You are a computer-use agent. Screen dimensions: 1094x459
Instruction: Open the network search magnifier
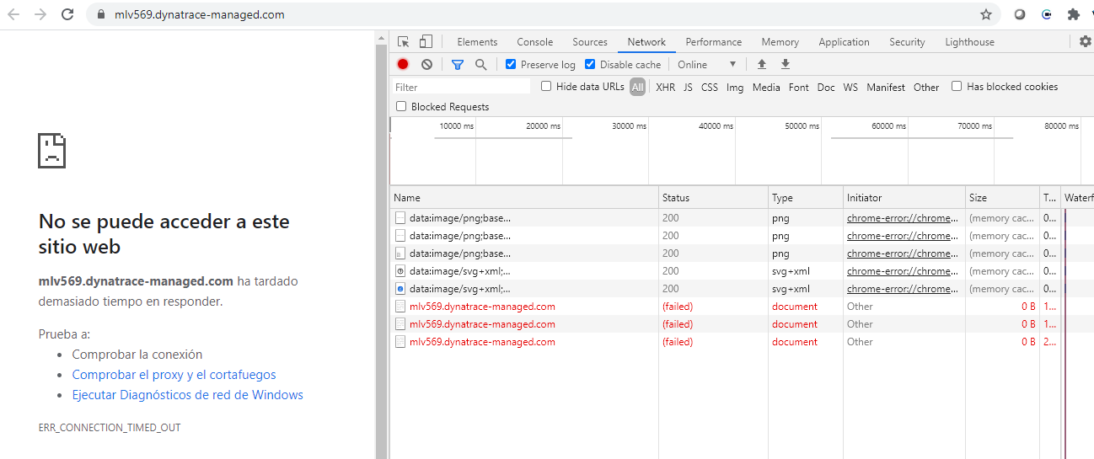(480, 65)
